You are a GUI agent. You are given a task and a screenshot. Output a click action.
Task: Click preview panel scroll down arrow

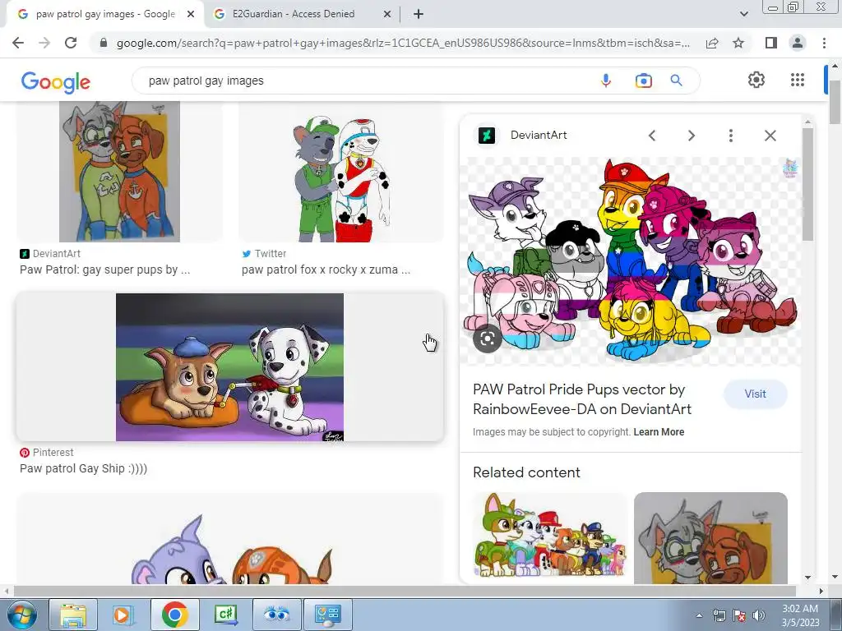[807, 578]
